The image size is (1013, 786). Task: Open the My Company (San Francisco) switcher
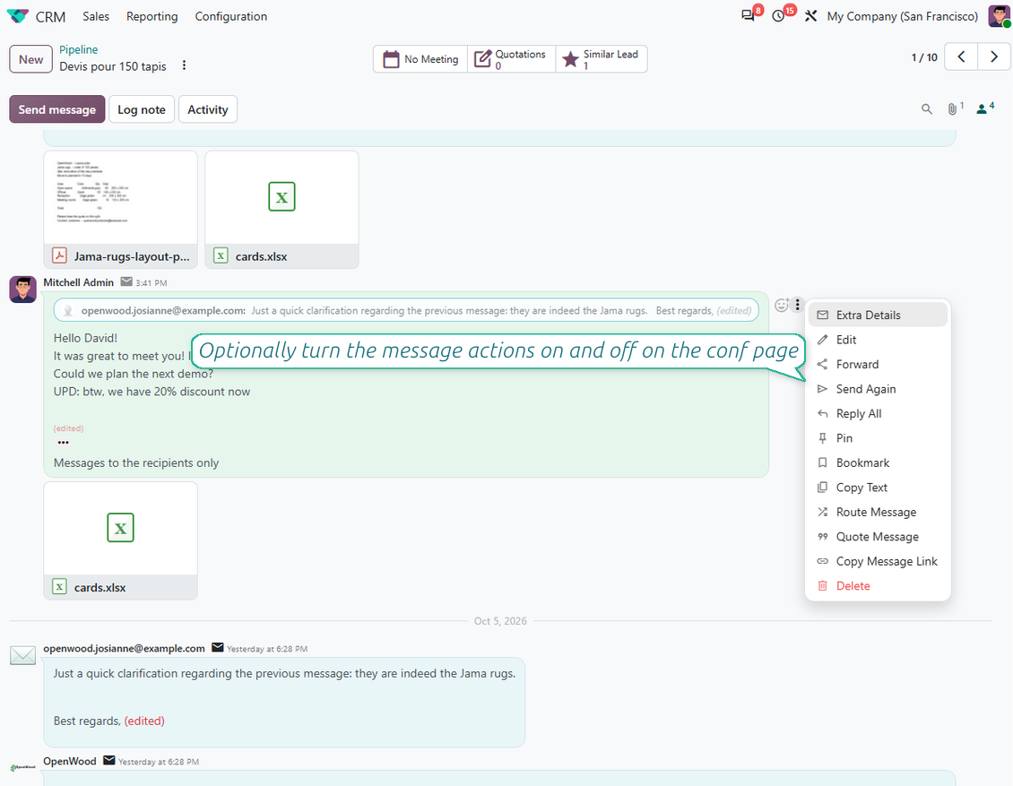click(x=903, y=16)
